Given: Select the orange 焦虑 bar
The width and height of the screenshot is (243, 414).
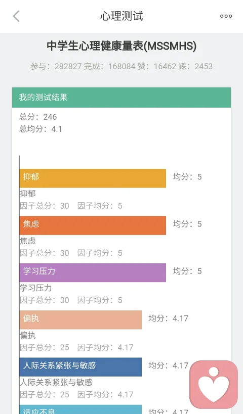Looking at the screenshot, I should click(93, 225).
